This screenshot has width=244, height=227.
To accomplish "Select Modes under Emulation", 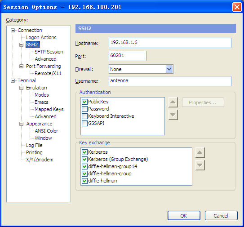I will point(41,95).
